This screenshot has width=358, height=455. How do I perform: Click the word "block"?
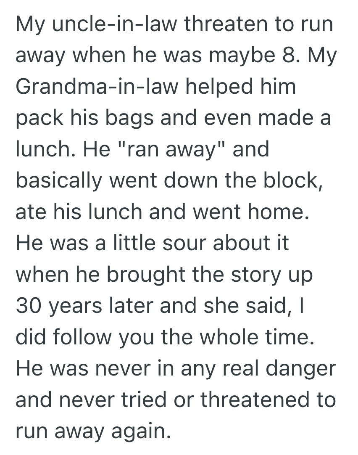coord(289,181)
